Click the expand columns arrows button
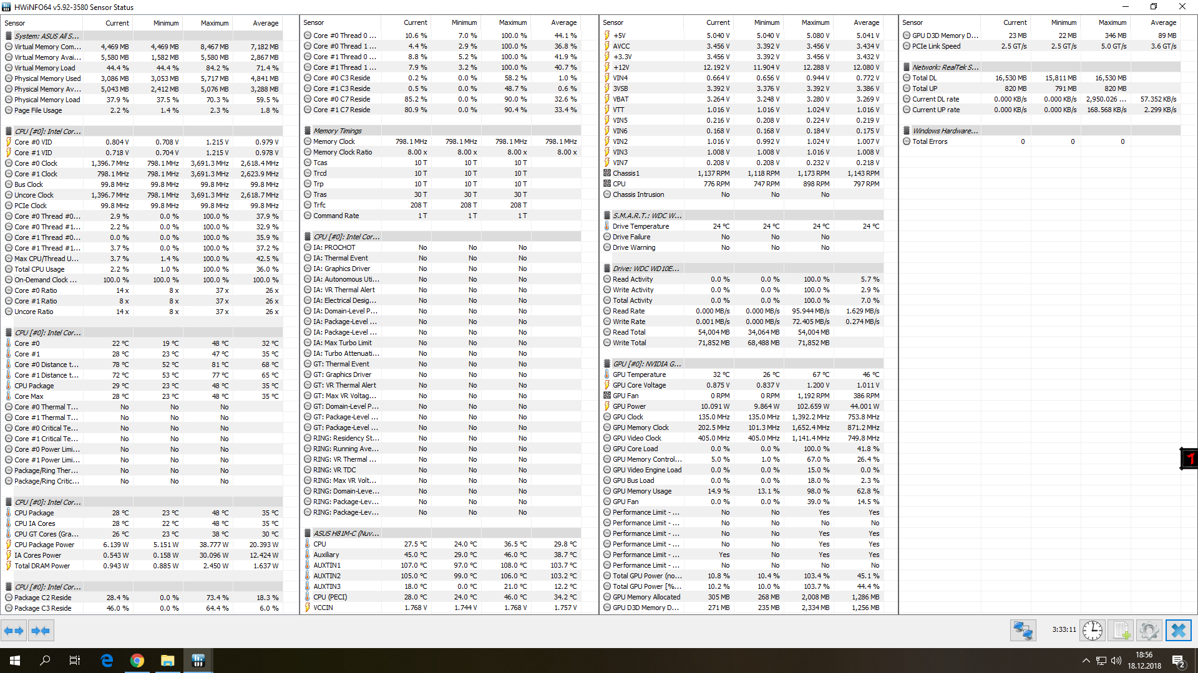This screenshot has height=673, width=1198. pos(14,631)
